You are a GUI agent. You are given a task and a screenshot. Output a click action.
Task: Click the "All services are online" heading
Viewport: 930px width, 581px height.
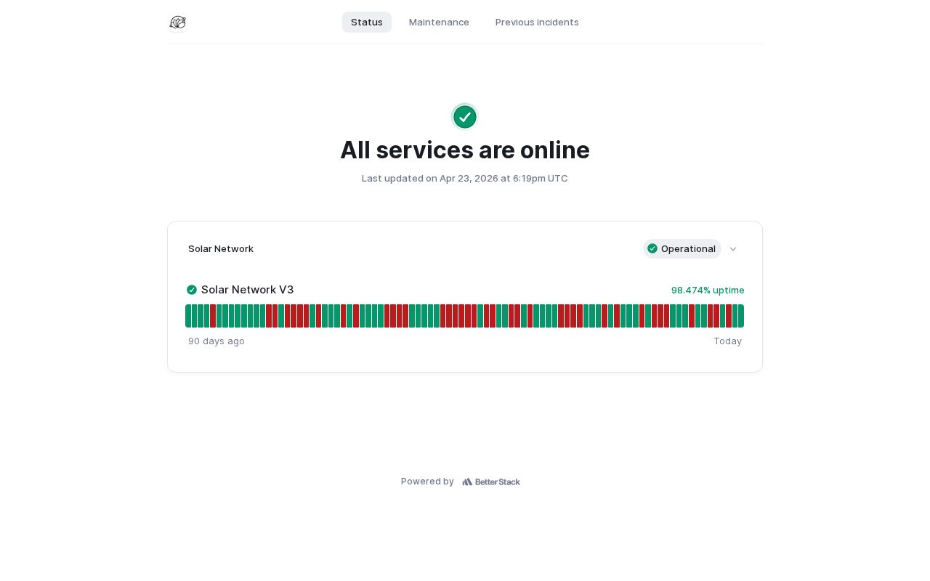coord(465,150)
